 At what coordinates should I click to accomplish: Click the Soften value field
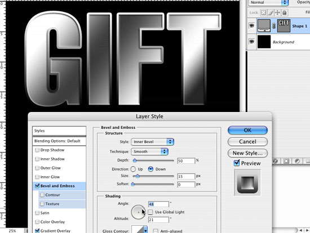(x=186, y=185)
